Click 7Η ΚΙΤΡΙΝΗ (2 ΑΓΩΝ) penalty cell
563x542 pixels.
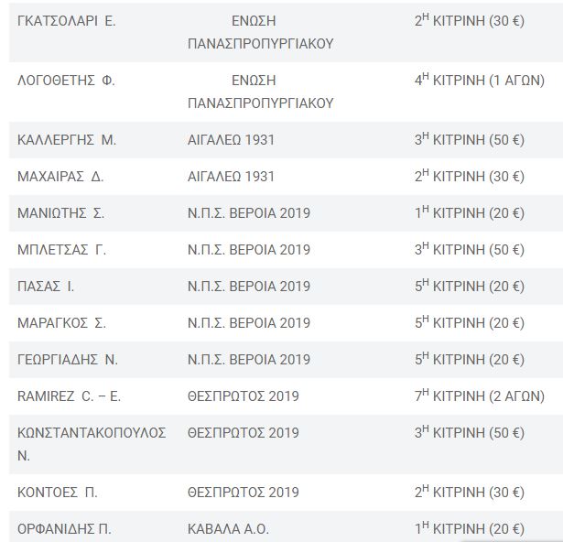480,396
